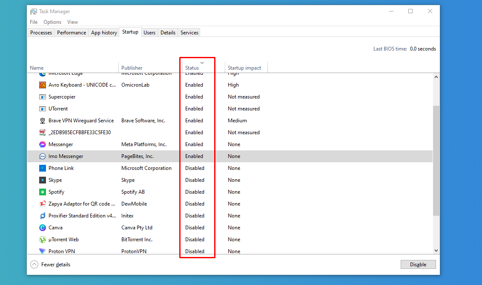Select the Phone Link icon

tap(43, 168)
